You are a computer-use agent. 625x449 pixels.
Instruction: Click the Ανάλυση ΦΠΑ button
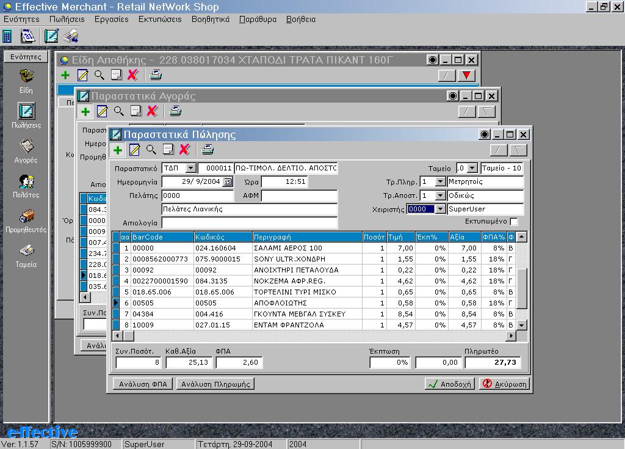click(x=143, y=384)
